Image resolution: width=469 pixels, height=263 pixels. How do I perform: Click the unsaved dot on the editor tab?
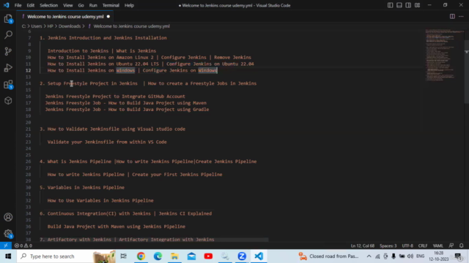[x=108, y=17]
